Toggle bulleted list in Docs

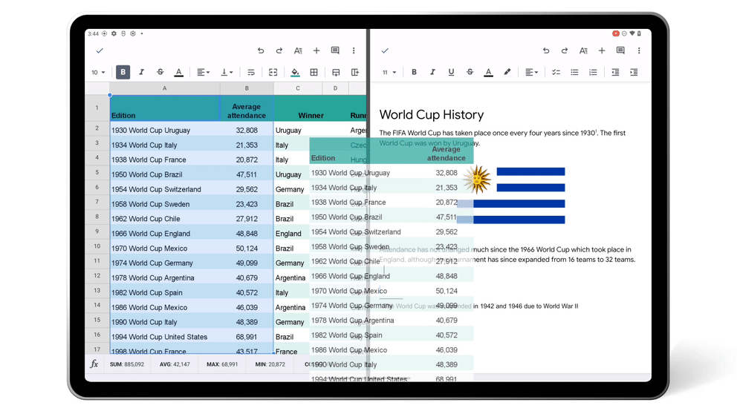[x=574, y=72]
